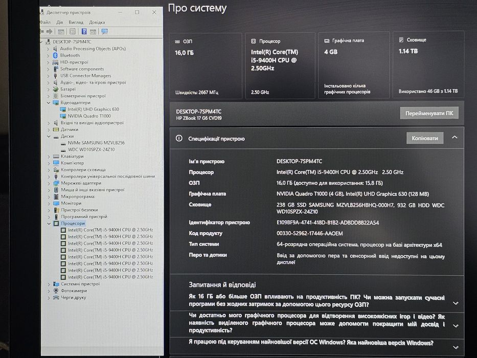Image resolution: width=477 pixels, height=358 pixels.
Task: Expand the HID-пристрої node
Action: 48,62
